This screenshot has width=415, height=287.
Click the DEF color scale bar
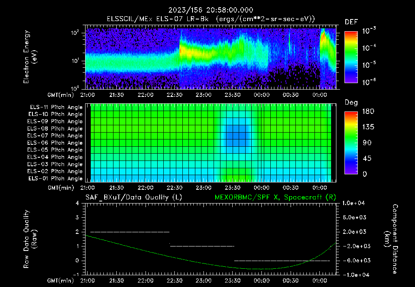pyautogui.click(x=351, y=57)
